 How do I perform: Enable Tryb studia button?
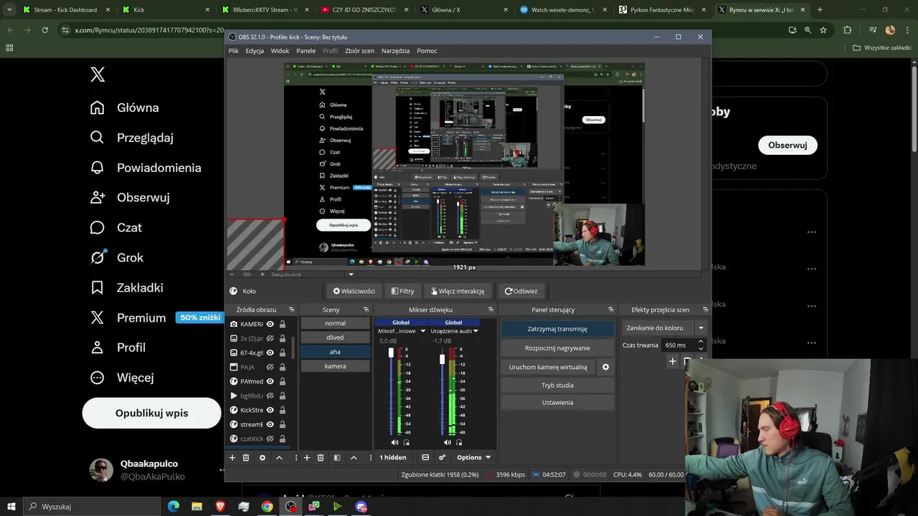[557, 385]
